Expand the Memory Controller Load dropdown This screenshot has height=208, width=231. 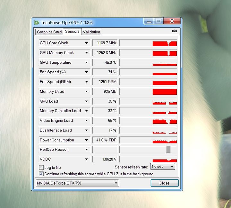[87, 111]
